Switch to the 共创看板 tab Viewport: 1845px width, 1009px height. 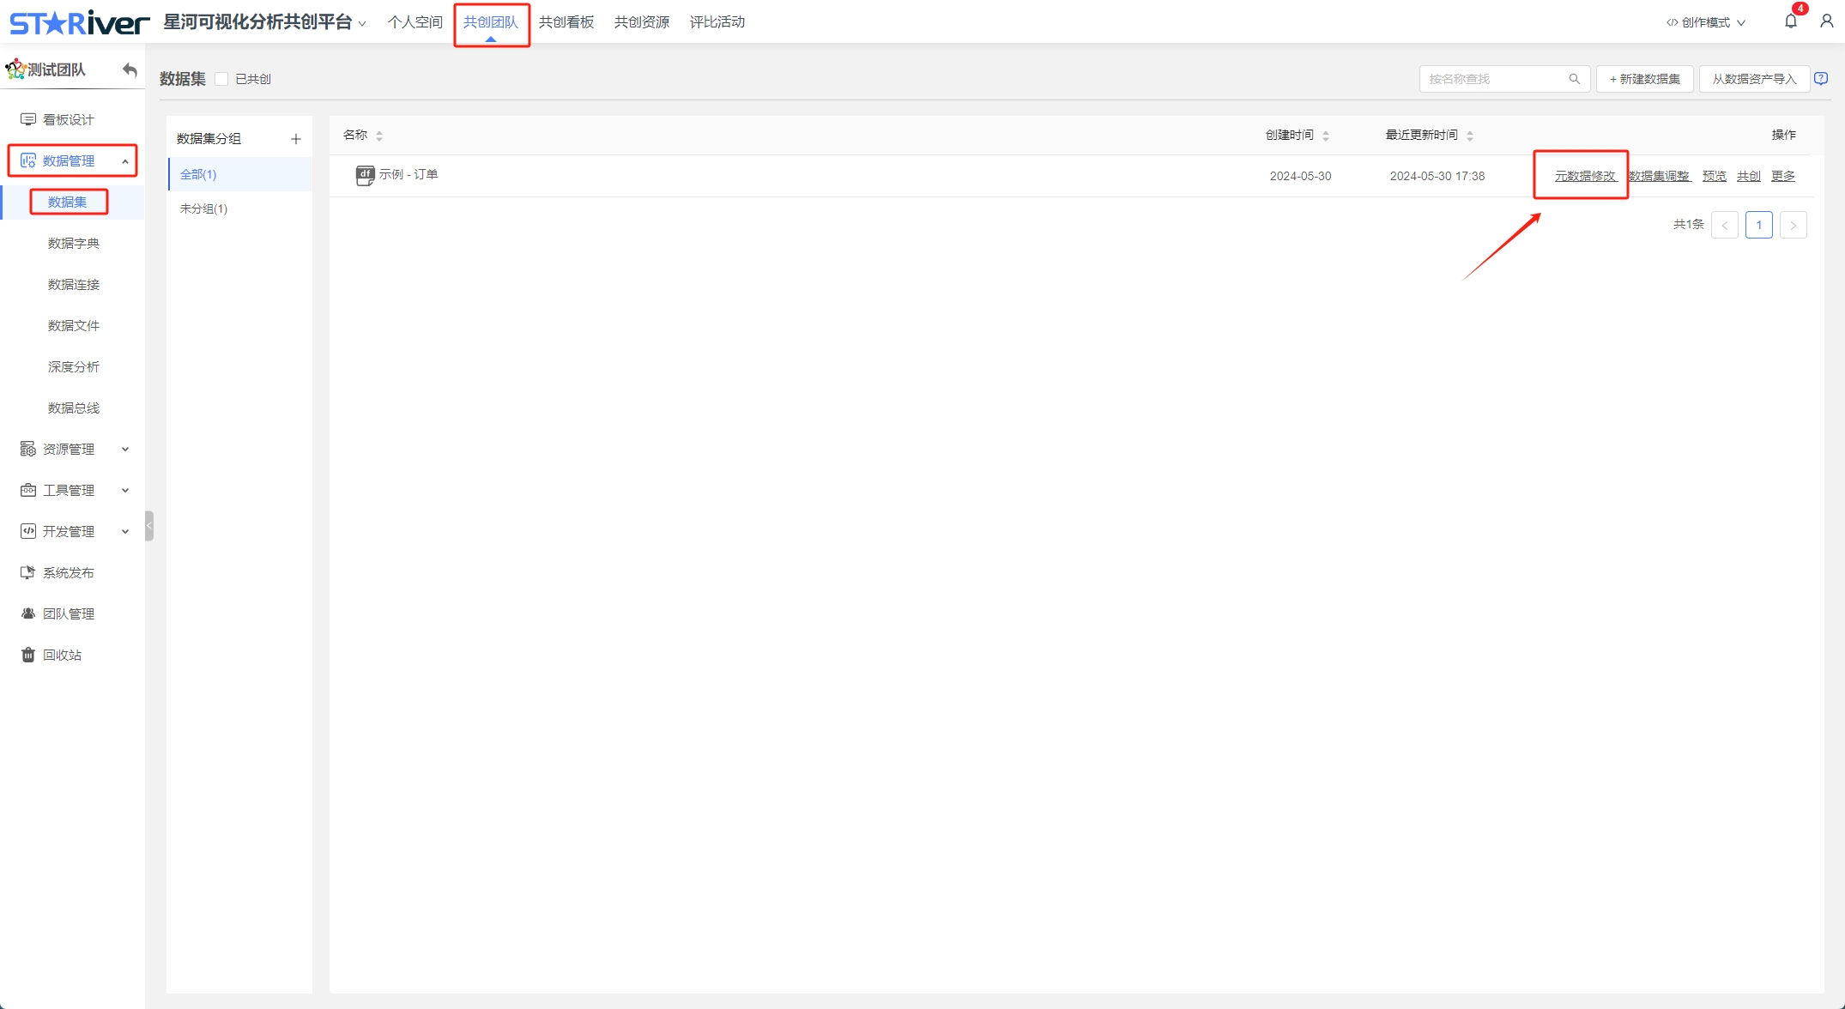pyautogui.click(x=566, y=22)
